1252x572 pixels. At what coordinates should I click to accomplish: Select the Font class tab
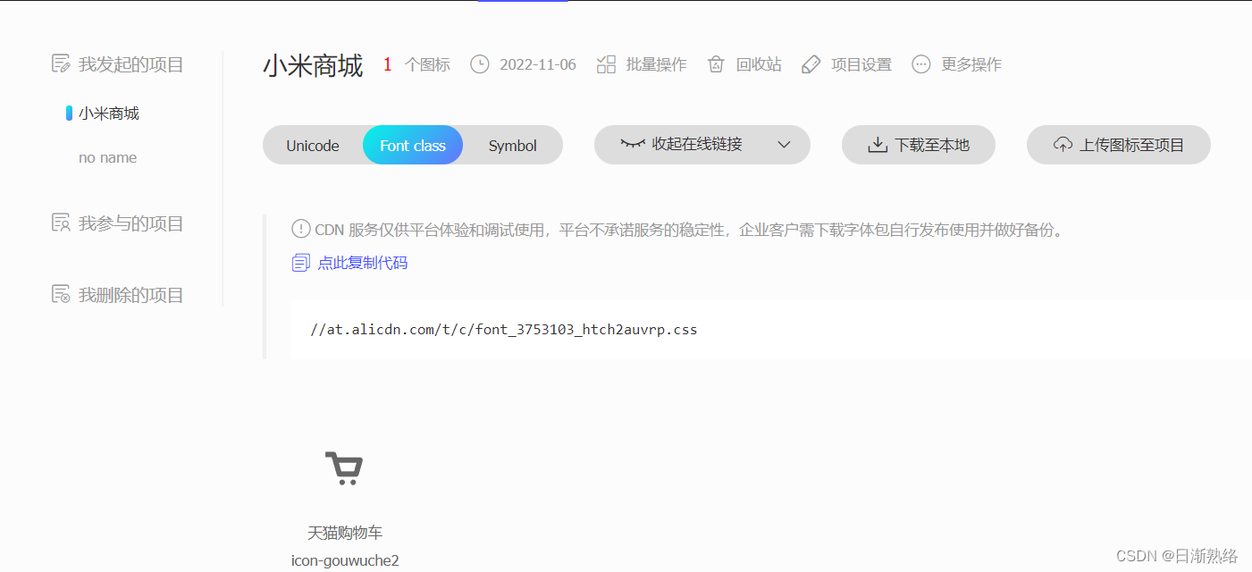413,146
